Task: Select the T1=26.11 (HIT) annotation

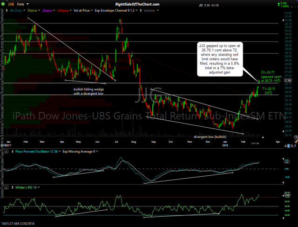Action: (x=269, y=91)
